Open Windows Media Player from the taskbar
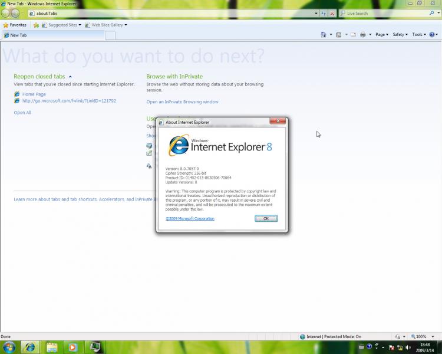This screenshot has width=442, height=354. click(72, 348)
